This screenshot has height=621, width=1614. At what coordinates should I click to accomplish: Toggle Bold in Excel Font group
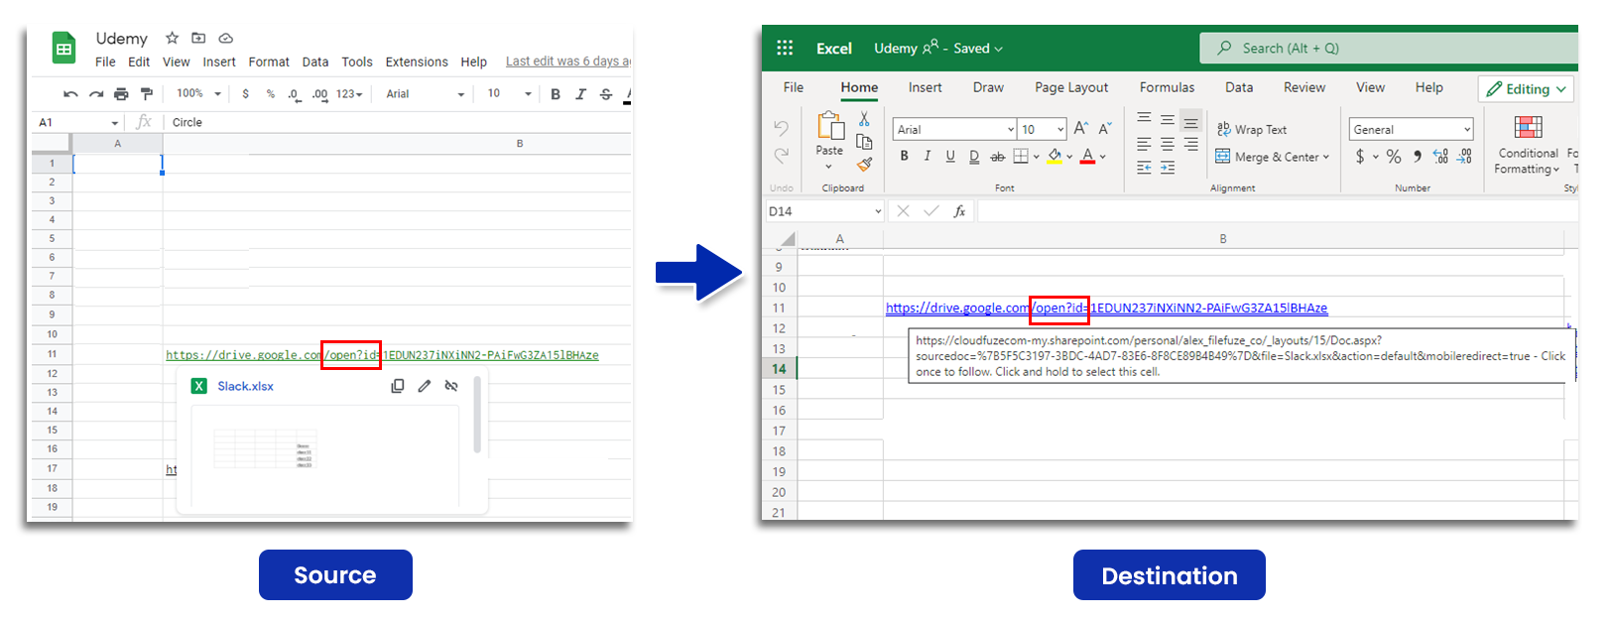[x=904, y=156]
